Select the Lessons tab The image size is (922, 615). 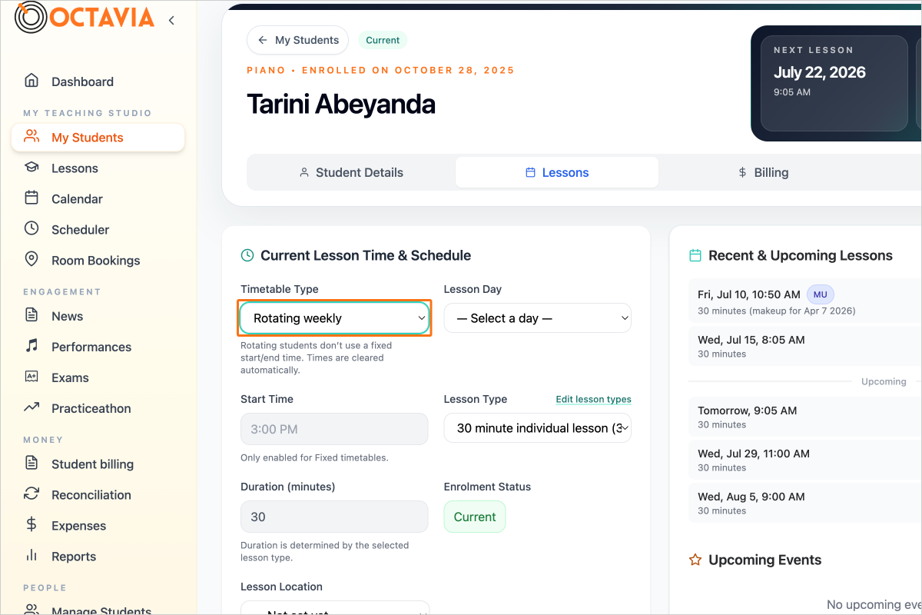[x=557, y=172]
